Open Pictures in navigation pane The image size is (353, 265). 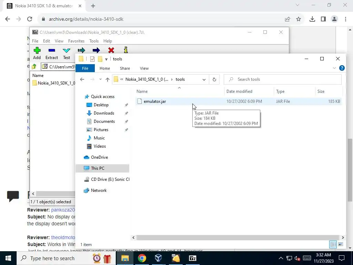coord(101,130)
